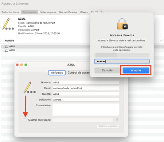The width and height of the screenshot is (164, 142).
Task: Click the Mostrar contraseña text field
Action: [x=83, y=120]
